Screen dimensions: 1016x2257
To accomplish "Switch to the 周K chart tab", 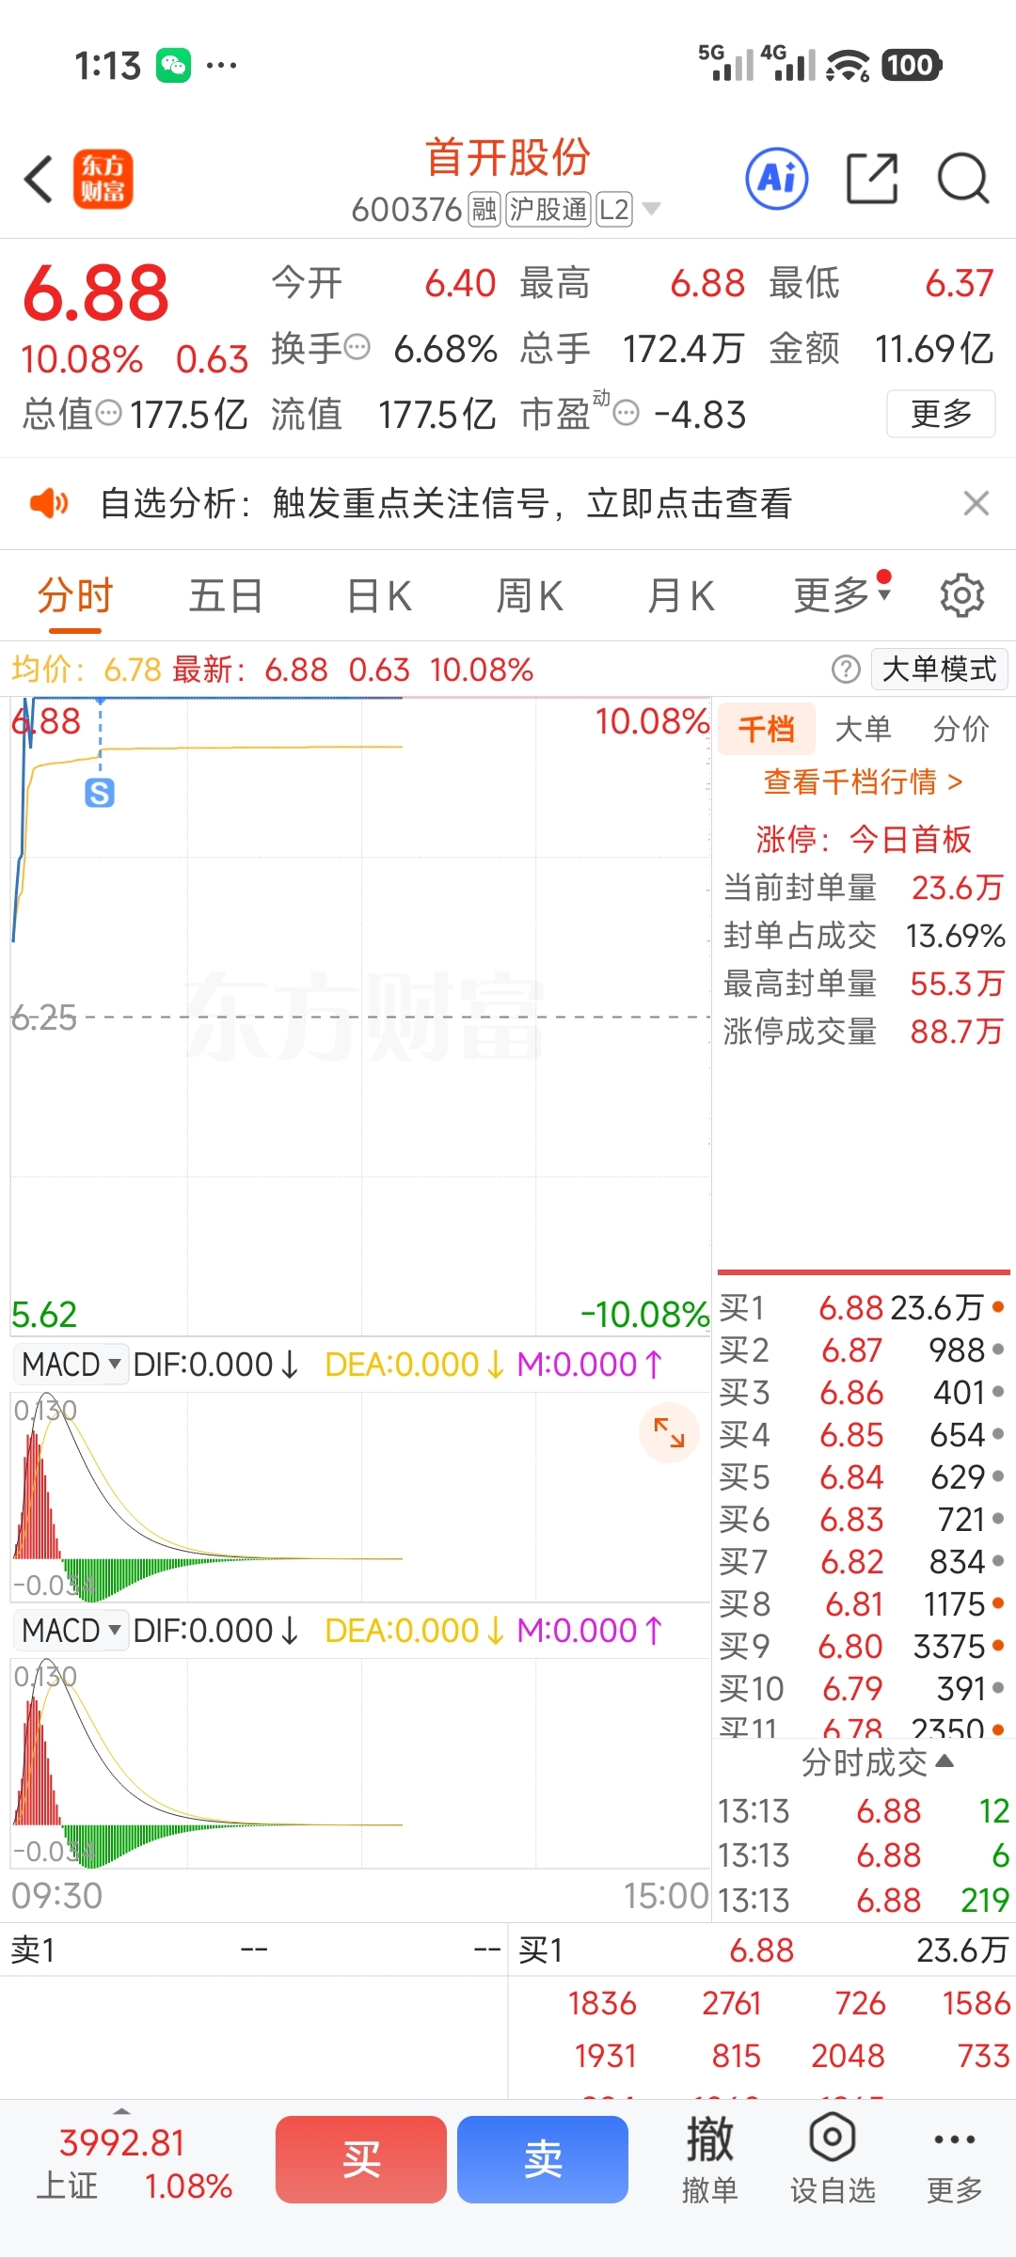I will click(x=530, y=595).
